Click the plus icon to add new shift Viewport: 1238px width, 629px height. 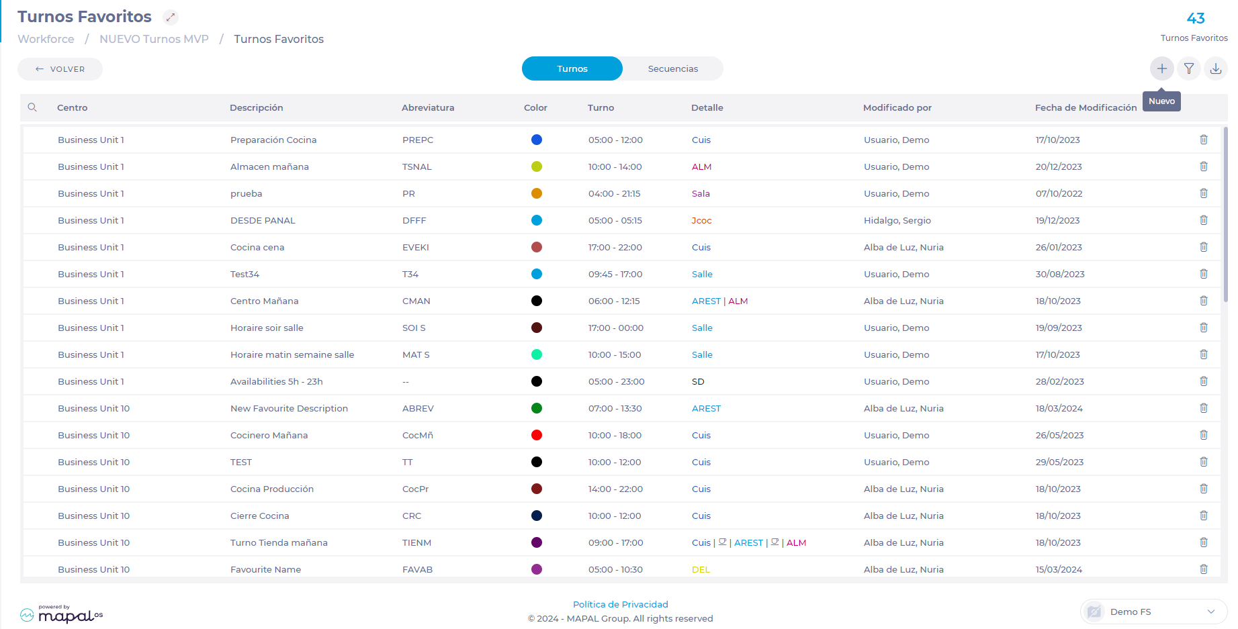pos(1161,68)
